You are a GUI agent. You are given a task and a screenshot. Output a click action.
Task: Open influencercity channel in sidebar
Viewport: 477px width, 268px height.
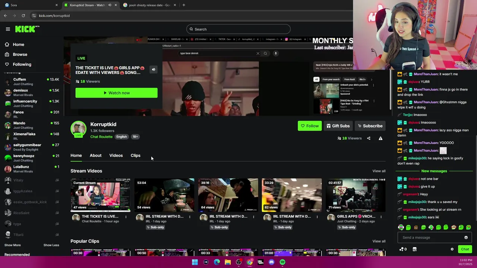coord(31,103)
